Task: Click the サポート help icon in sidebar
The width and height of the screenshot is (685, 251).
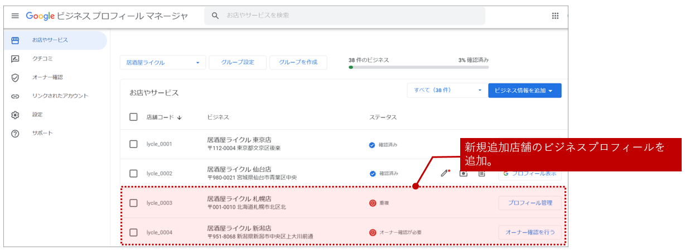Action: click(15, 134)
